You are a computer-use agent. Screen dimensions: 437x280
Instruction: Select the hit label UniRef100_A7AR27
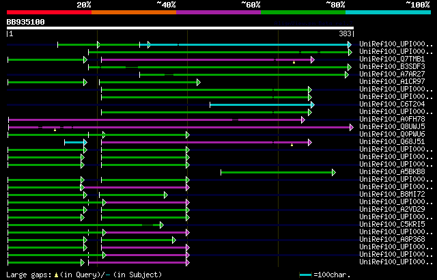[x=392, y=74]
